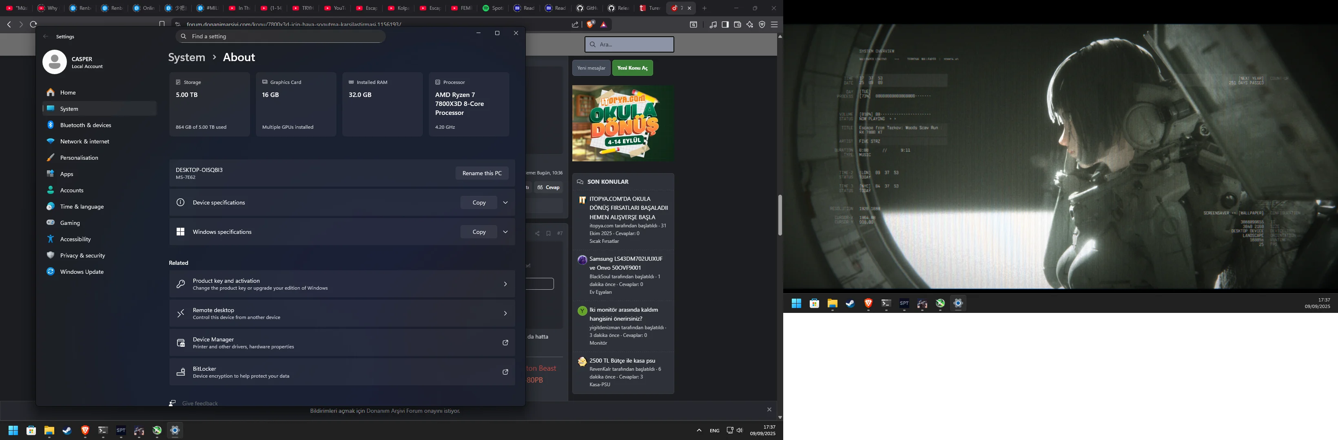Go to Windows Update settings
The image size is (1338, 440).
coord(82,272)
